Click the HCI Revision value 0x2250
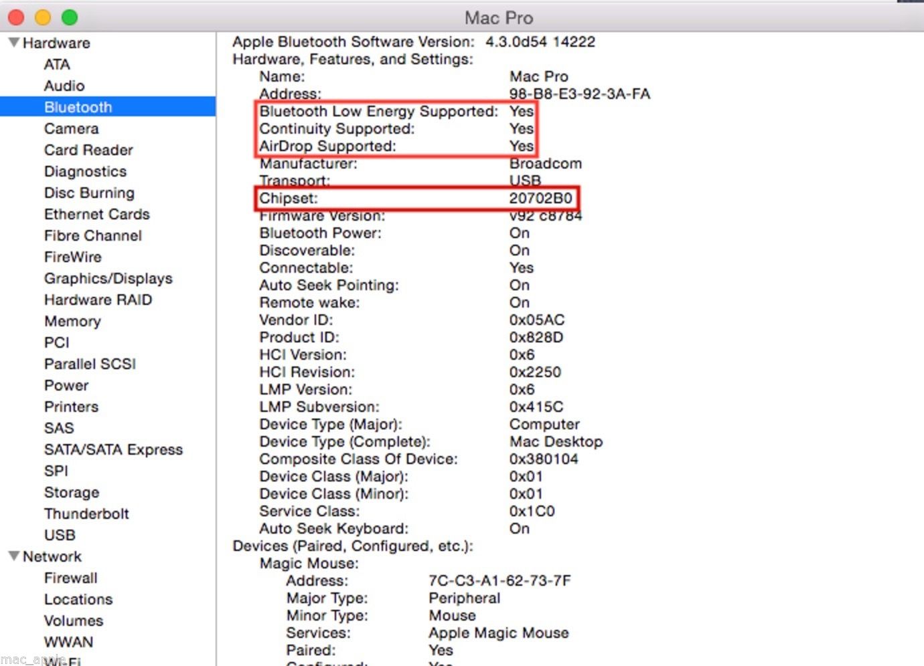924x666 pixels. 536,372
